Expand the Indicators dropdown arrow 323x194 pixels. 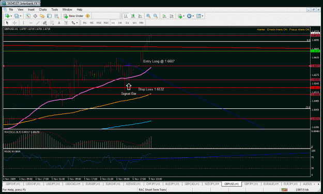[184, 16]
